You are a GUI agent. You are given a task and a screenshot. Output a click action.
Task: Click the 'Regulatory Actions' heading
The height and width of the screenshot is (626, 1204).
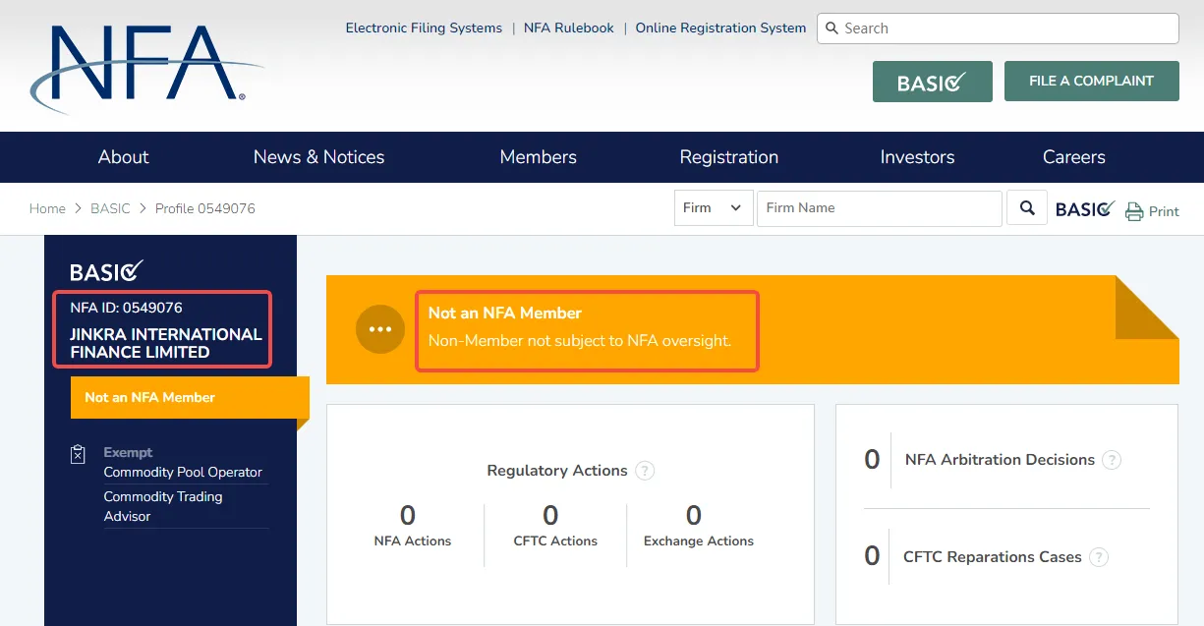click(x=557, y=471)
